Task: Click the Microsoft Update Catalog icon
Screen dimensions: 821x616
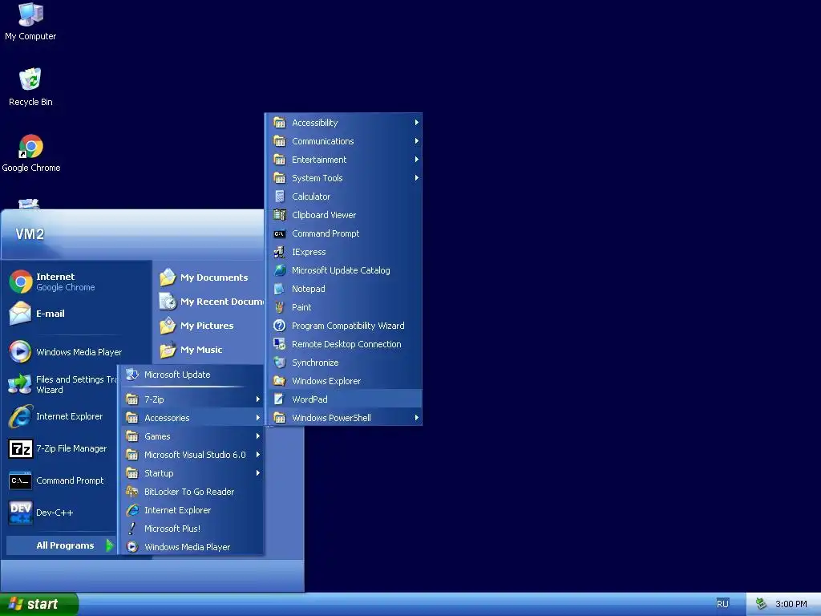Action: pos(280,270)
